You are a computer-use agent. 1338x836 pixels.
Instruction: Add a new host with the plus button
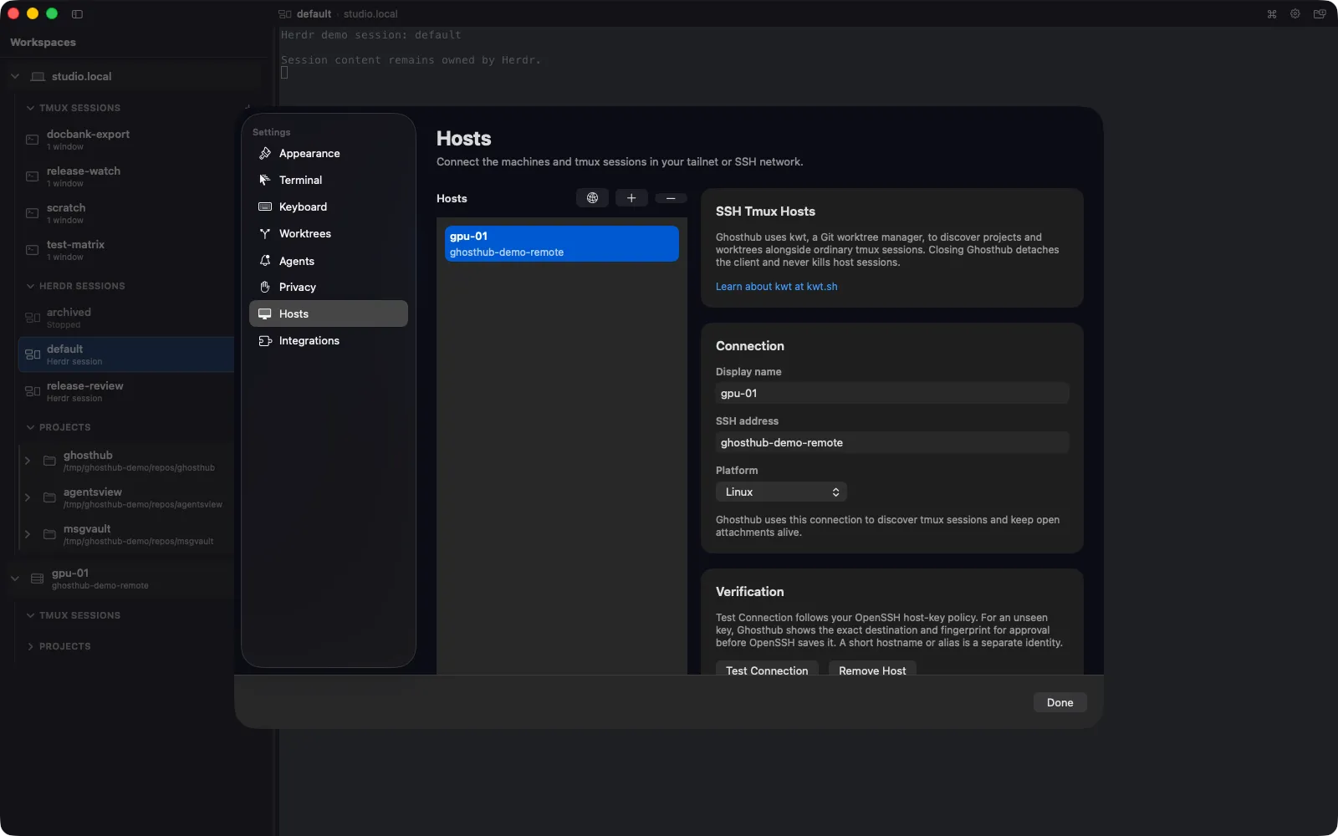[x=631, y=198]
